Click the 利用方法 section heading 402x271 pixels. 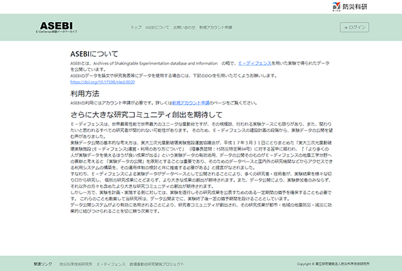[x=85, y=94]
